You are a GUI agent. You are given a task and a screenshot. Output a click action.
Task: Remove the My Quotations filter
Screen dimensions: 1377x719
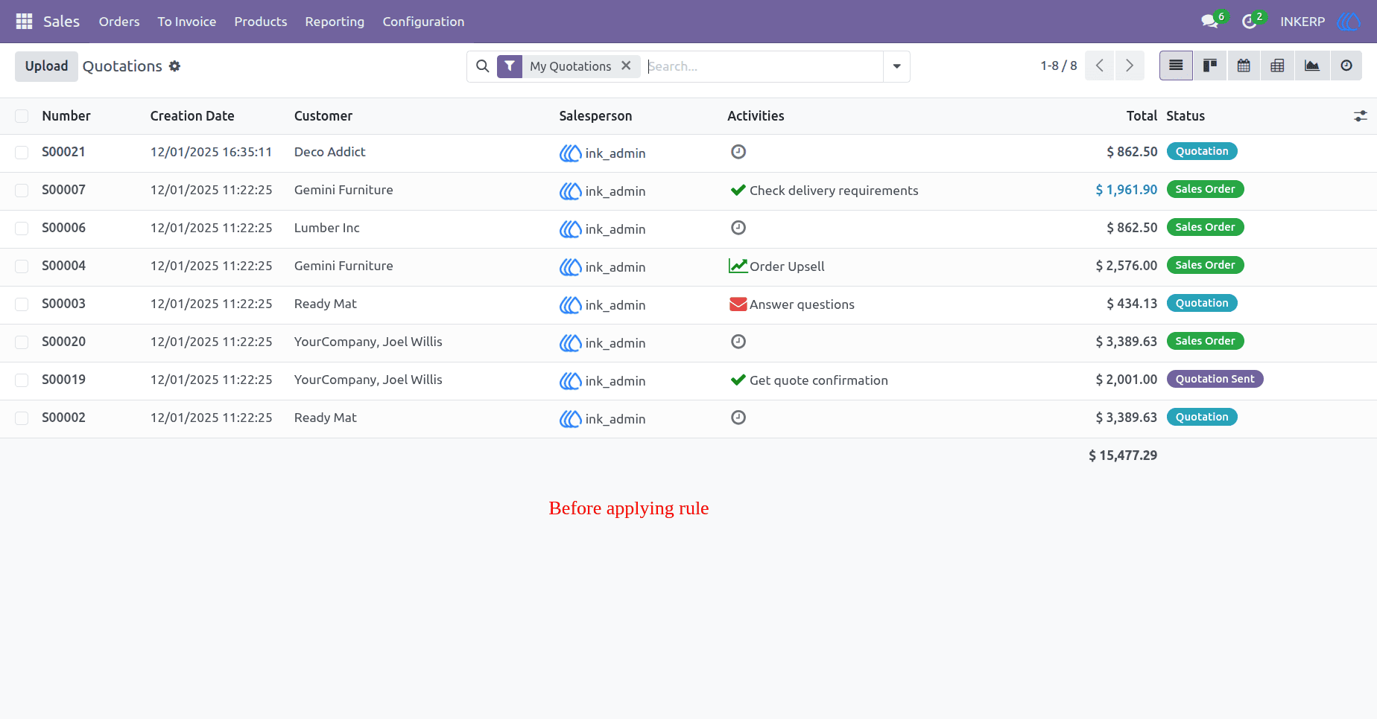click(626, 65)
